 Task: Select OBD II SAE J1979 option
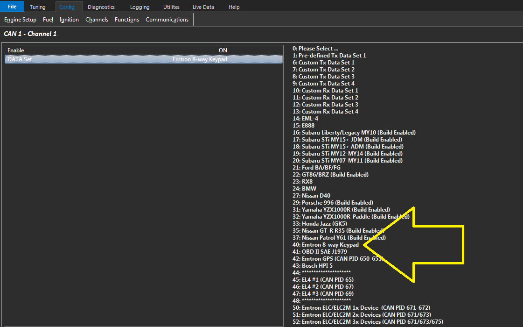click(320, 252)
